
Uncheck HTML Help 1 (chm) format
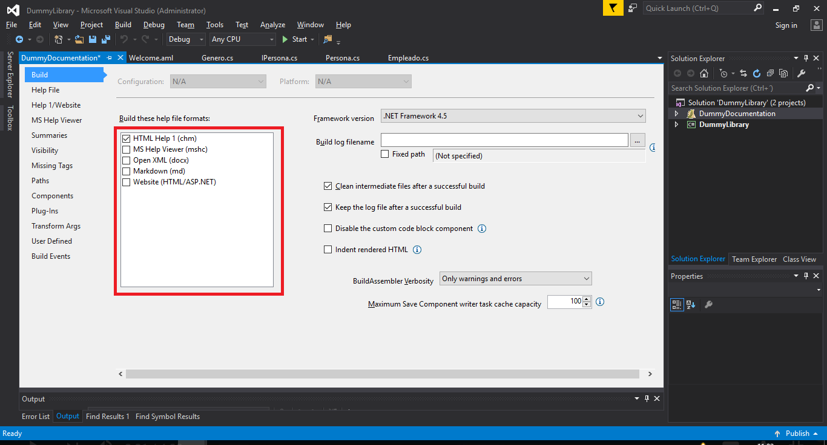127,138
